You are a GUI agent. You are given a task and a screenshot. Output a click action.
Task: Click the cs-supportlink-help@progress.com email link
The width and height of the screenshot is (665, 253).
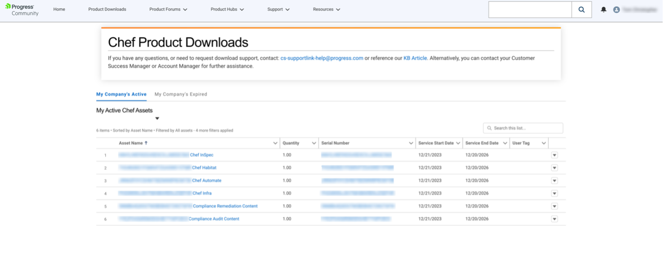point(321,58)
